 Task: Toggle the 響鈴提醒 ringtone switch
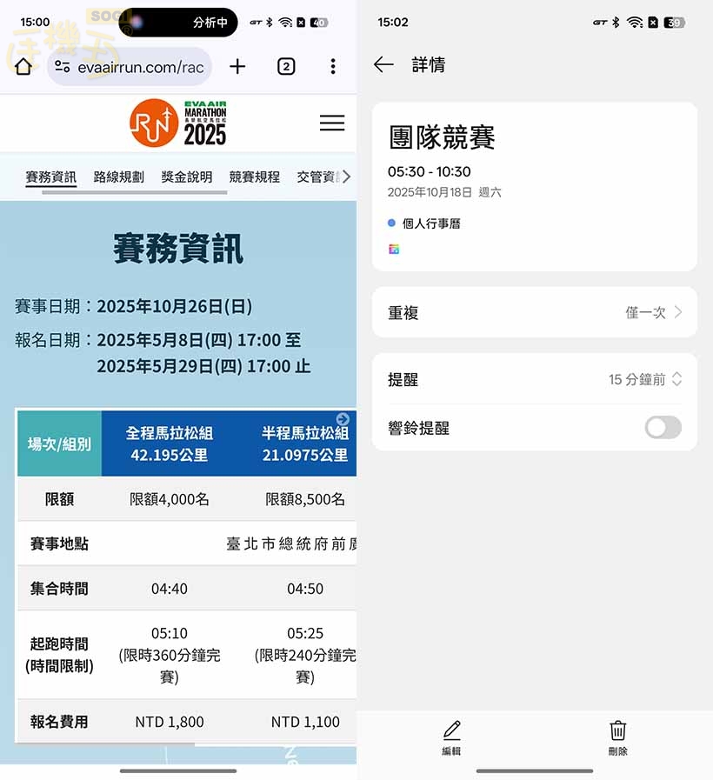click(x=663, y=427)
